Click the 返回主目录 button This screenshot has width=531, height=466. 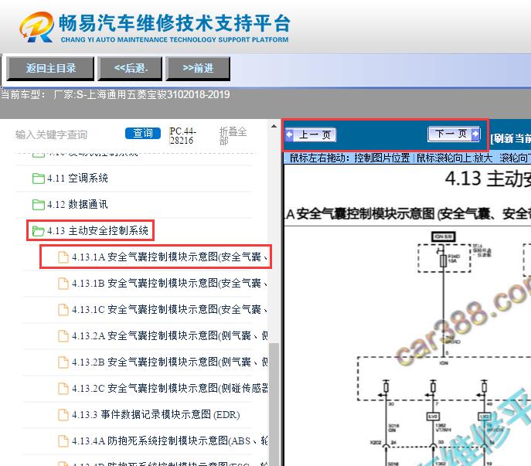50,69
